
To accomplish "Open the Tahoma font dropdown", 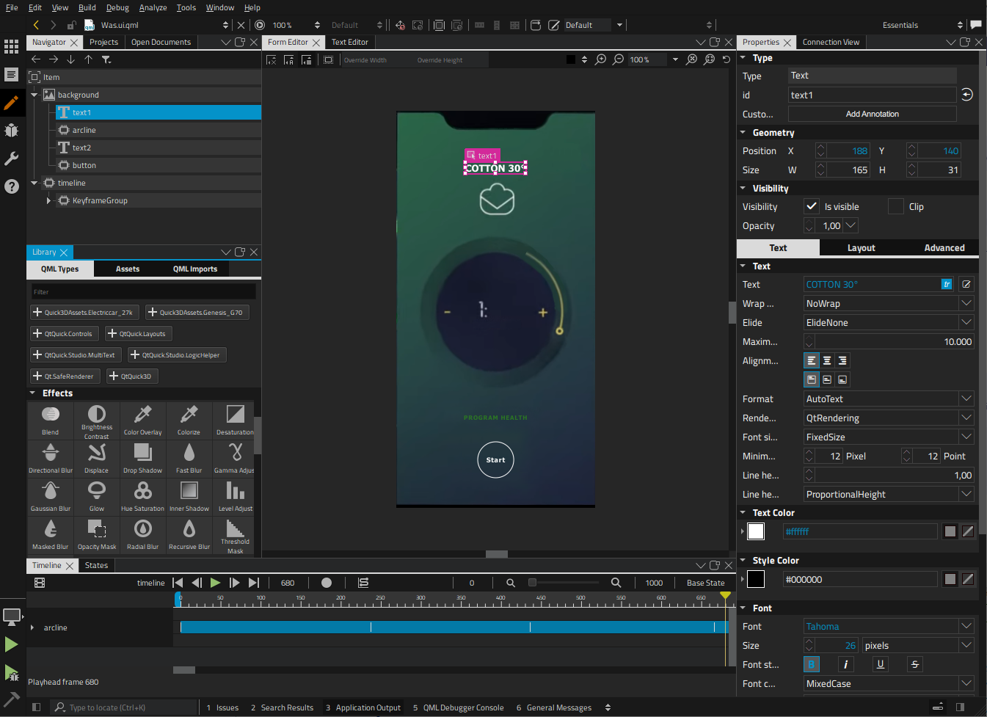I will pos(967,626).
